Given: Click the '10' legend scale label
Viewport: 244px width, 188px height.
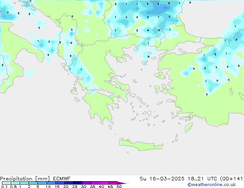Looking at the screenshot, I should pyautogui.click(x=48, y=186).
